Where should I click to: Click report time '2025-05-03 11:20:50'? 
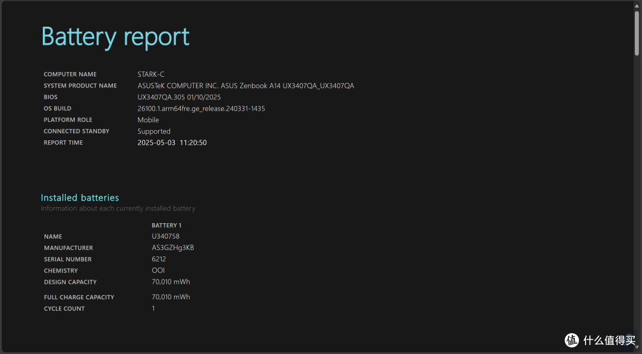click(x=172, y=143)
